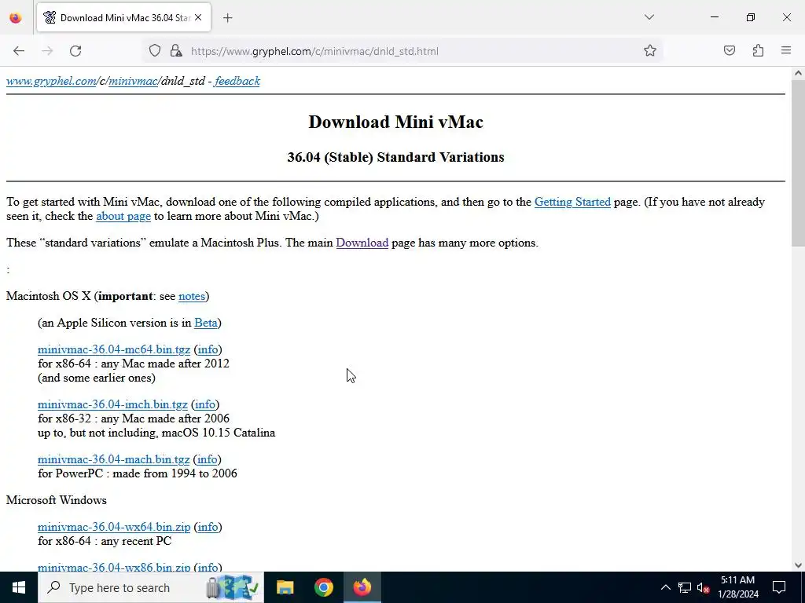
Task: Go back to the previous page
Action: pyautogui.click(x=19, y=51)
